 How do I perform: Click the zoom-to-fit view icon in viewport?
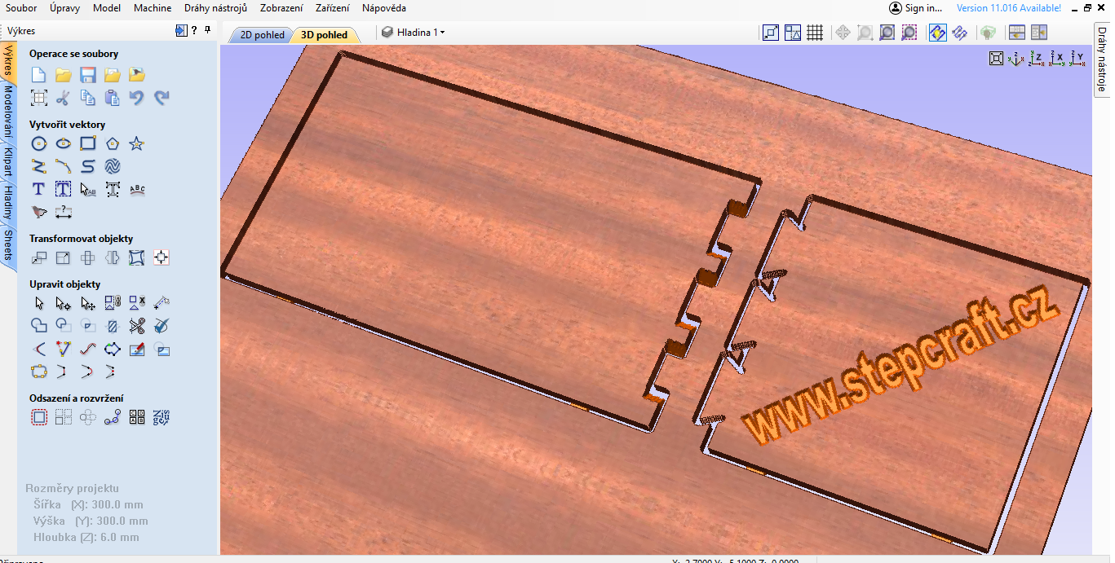[x=996, y=59]
